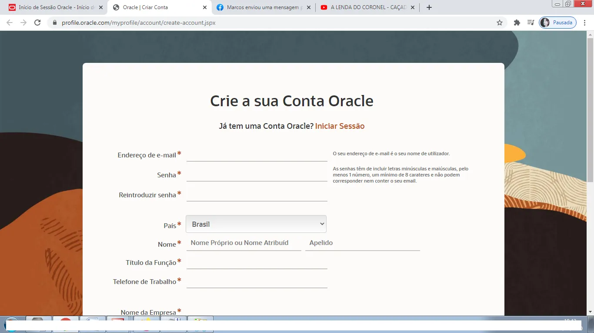Viewport: 594px width, 333px height.
Task: Click the Reintroduzir senha field
Action: point(257,195)
